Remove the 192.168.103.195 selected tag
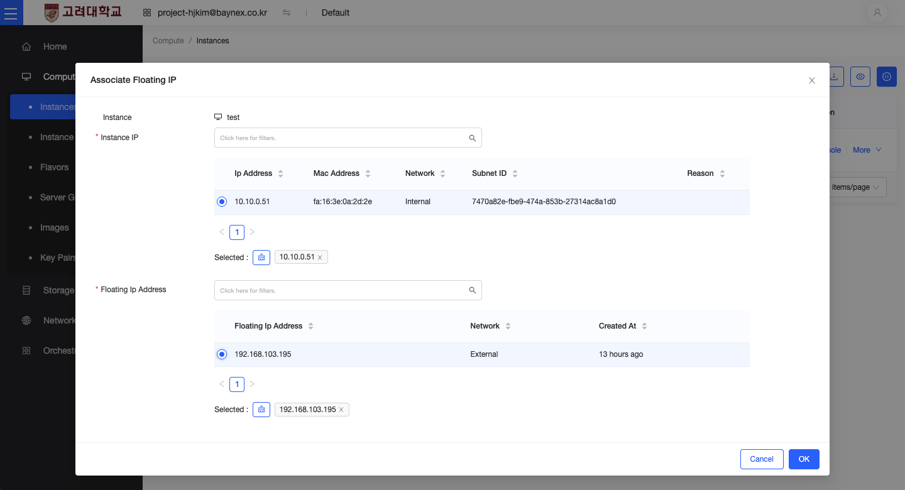The width and height of the screenshot is (905, 490). pyautogui.click(x=341, y=410)
